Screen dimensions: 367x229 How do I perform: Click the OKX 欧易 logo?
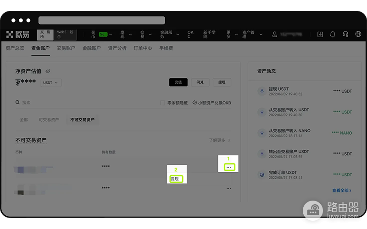(17, 34)
